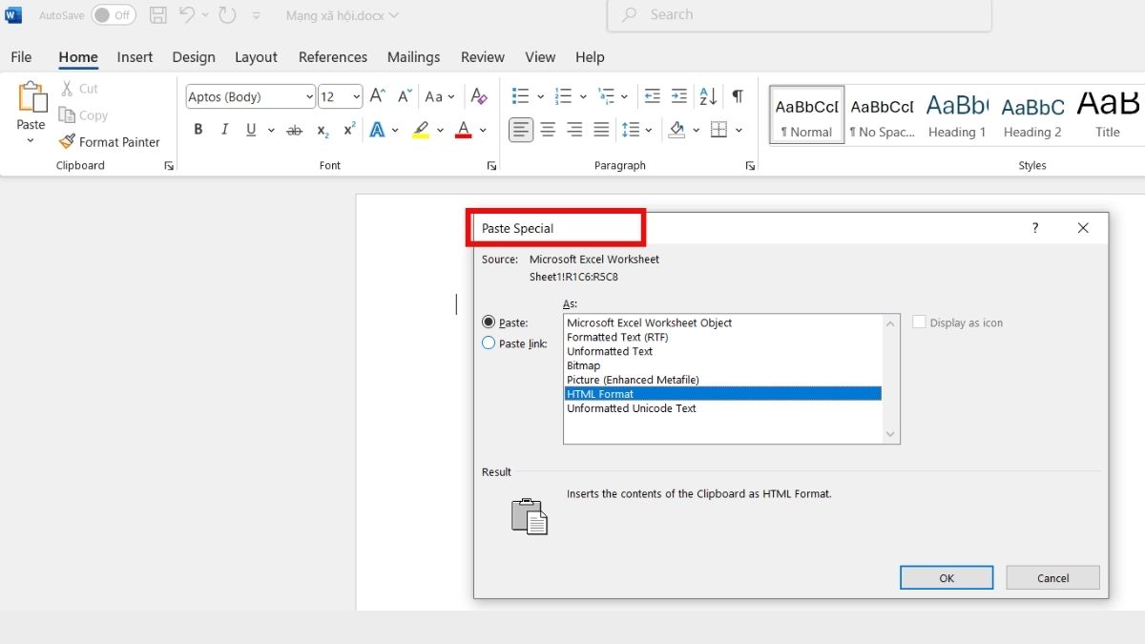Open the File menu tab

tap(21, 57)
